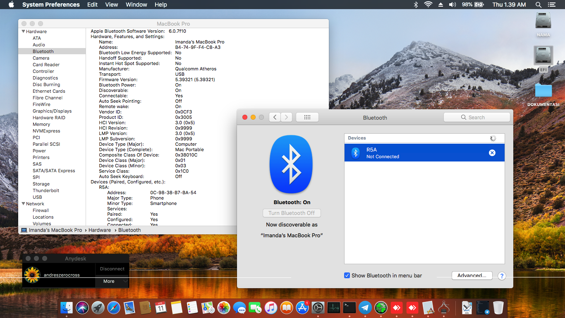Open System Information chip icon in dock
This screenshot has width=565, height=318.
pos(444,307)
